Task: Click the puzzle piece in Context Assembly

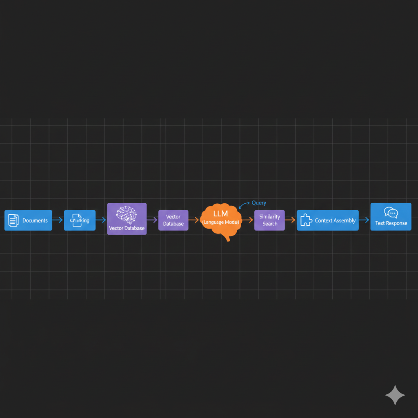Action: 305,220
